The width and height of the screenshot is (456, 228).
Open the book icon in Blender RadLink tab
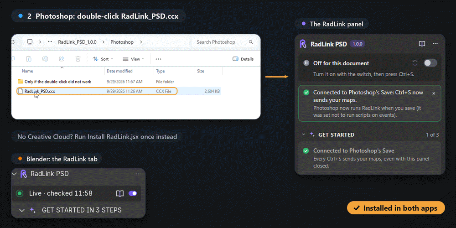pyautogui.click(x=120, y=193)
